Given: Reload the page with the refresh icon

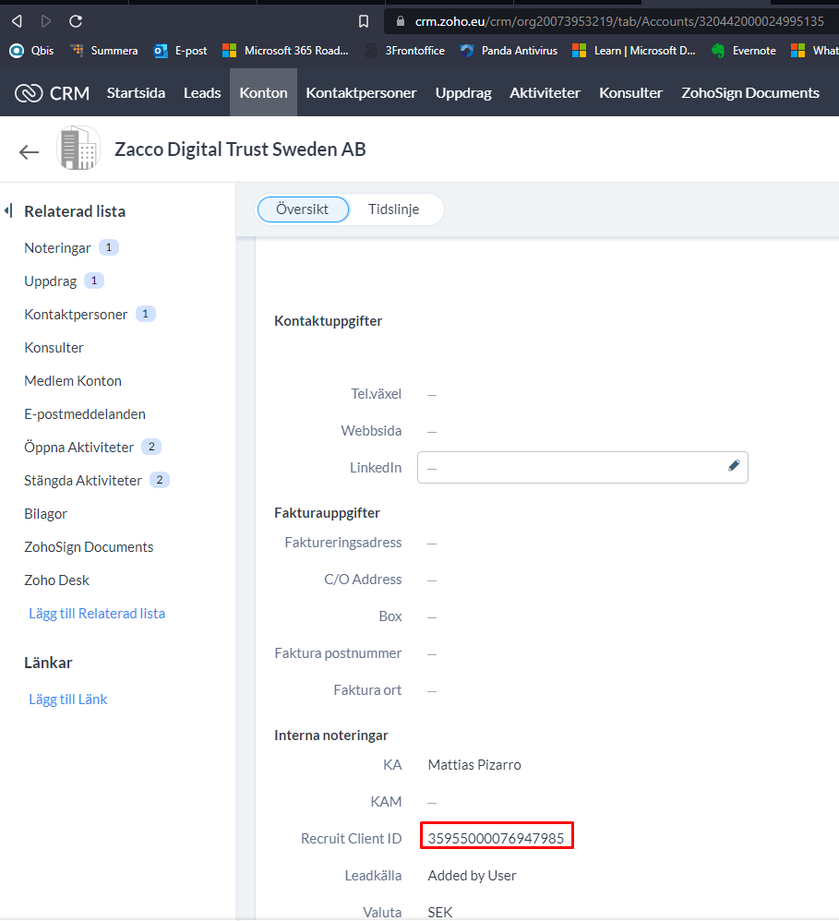Looking at the screenshot, I should (76, 20).
